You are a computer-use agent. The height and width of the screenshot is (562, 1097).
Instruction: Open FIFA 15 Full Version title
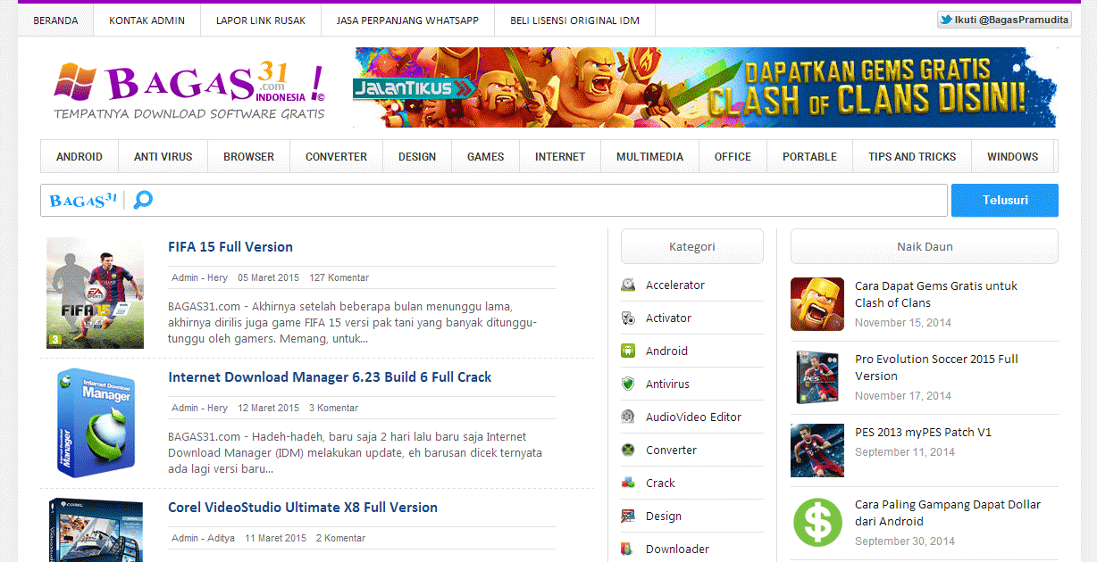pos(230,247)
